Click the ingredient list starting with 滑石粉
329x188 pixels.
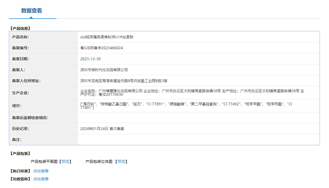tap(186, 106)
